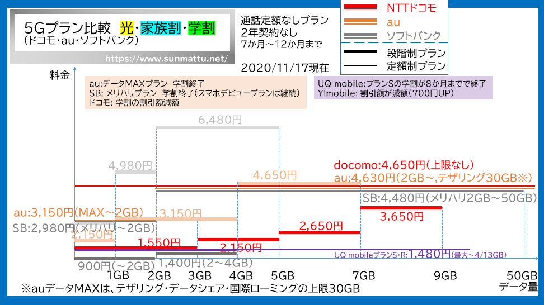Click the https://www.sunmattu.net/ URL
The image size is (544, 305).
click(166, 59)
